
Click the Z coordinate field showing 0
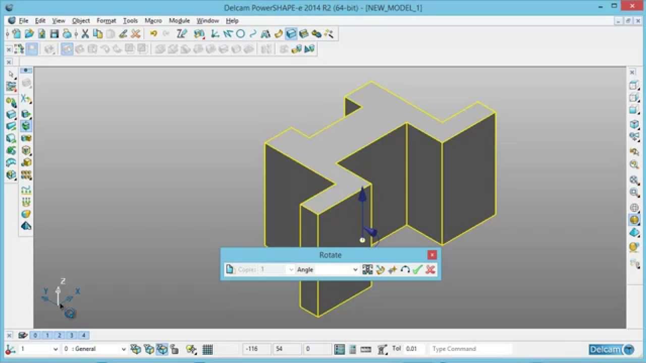pos(317,349)
